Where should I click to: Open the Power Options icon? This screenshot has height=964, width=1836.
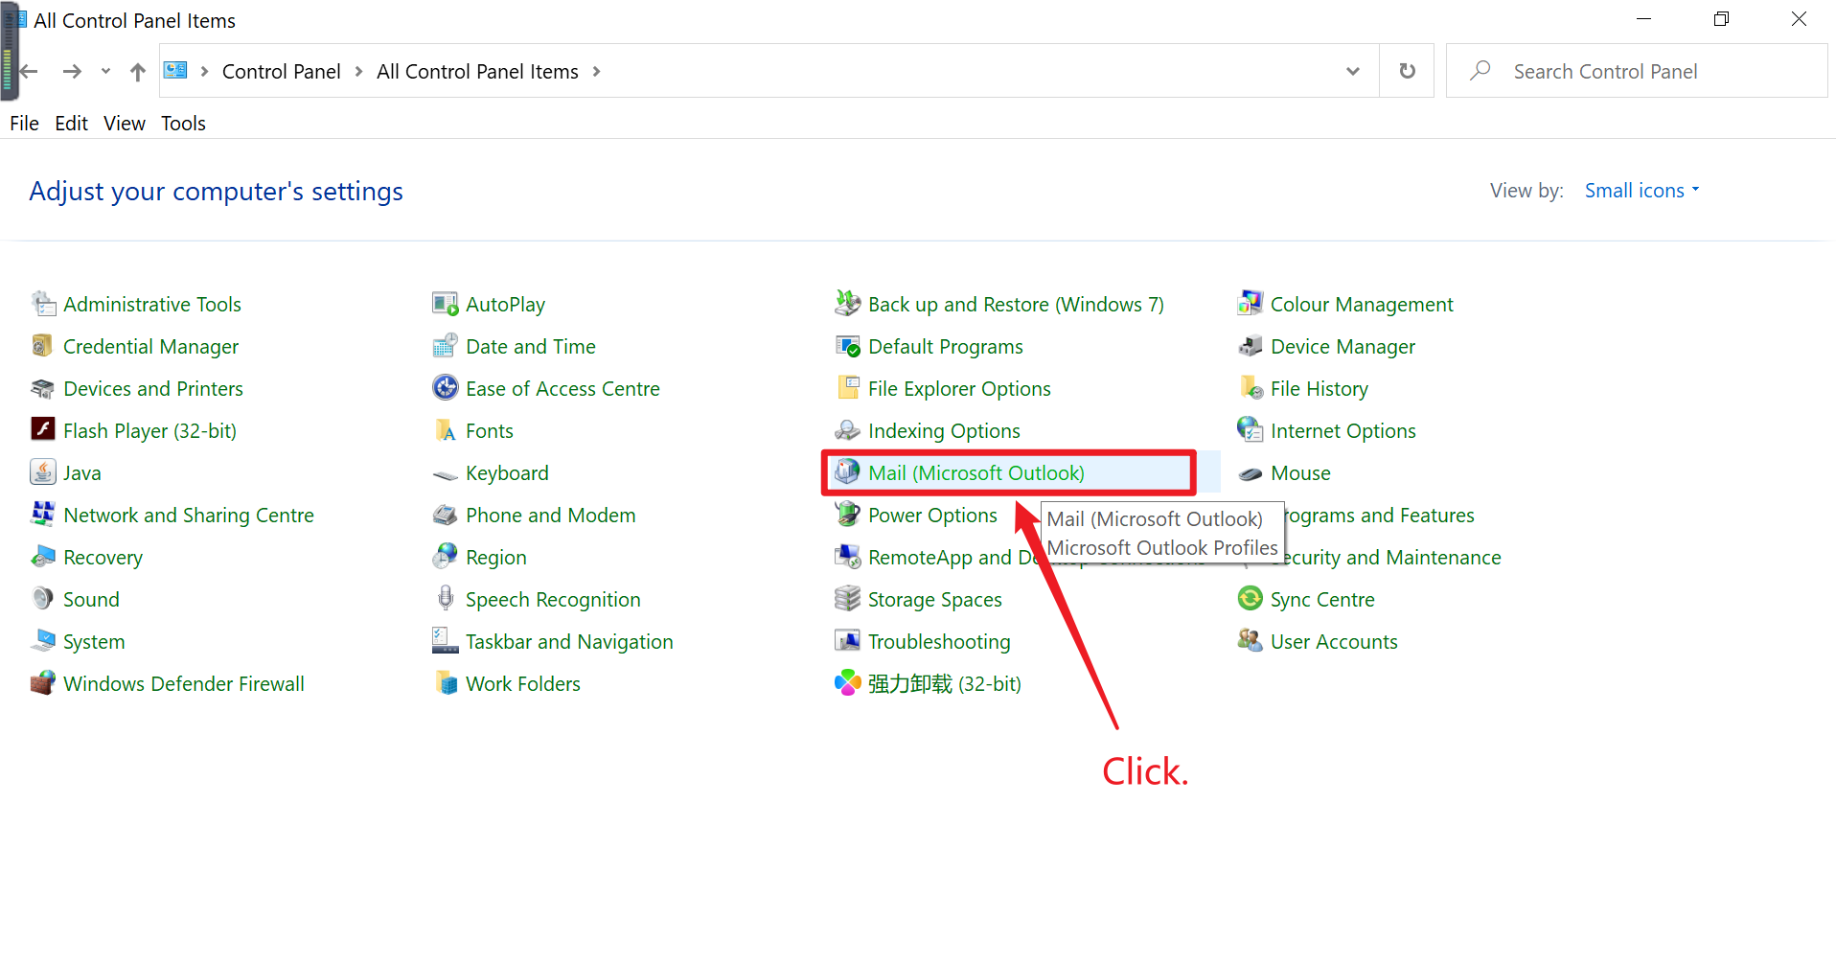848,515
